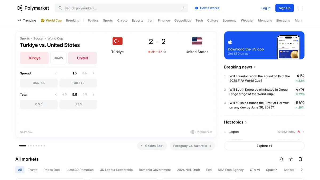
Task: Show next Total value
Action: point(93,95)
